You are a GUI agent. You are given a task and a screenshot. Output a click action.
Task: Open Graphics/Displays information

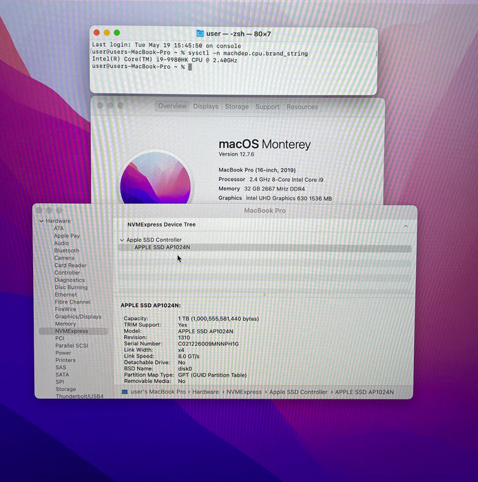pyautogui.click(x=78, y=317)
